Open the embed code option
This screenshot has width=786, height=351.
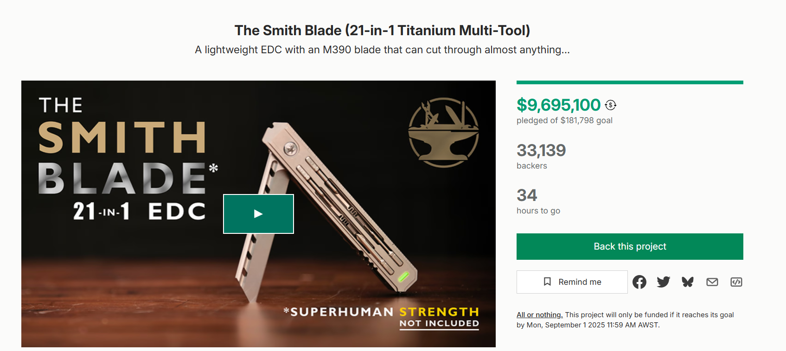[x=736, y=282]
